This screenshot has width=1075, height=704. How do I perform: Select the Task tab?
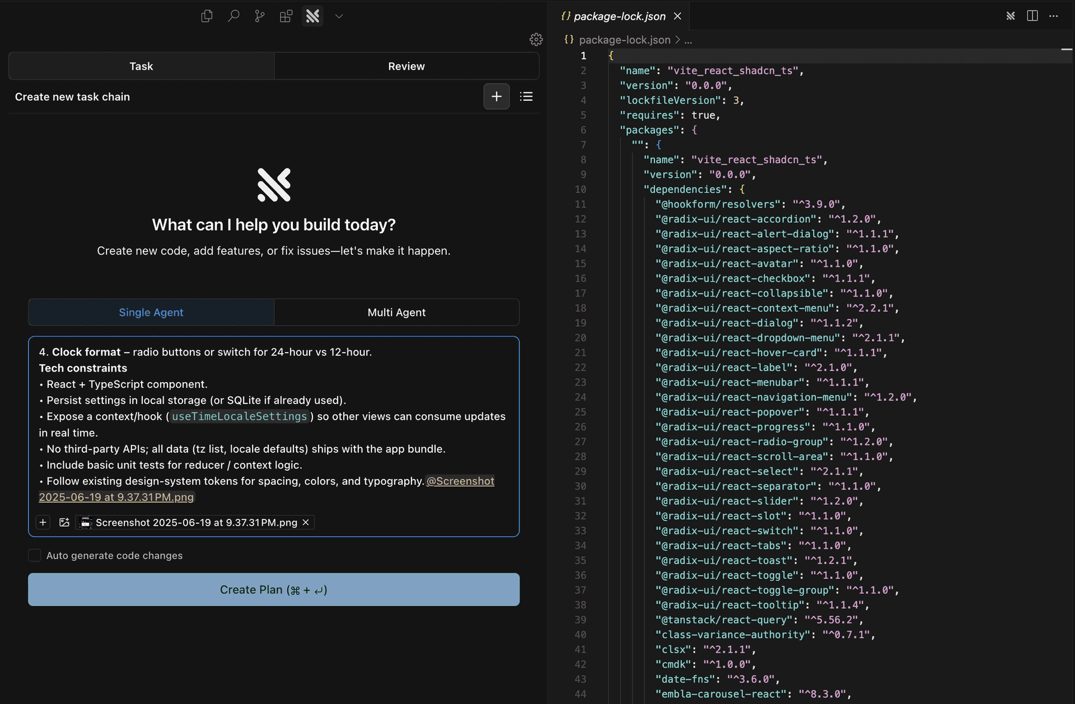(141, 66)
